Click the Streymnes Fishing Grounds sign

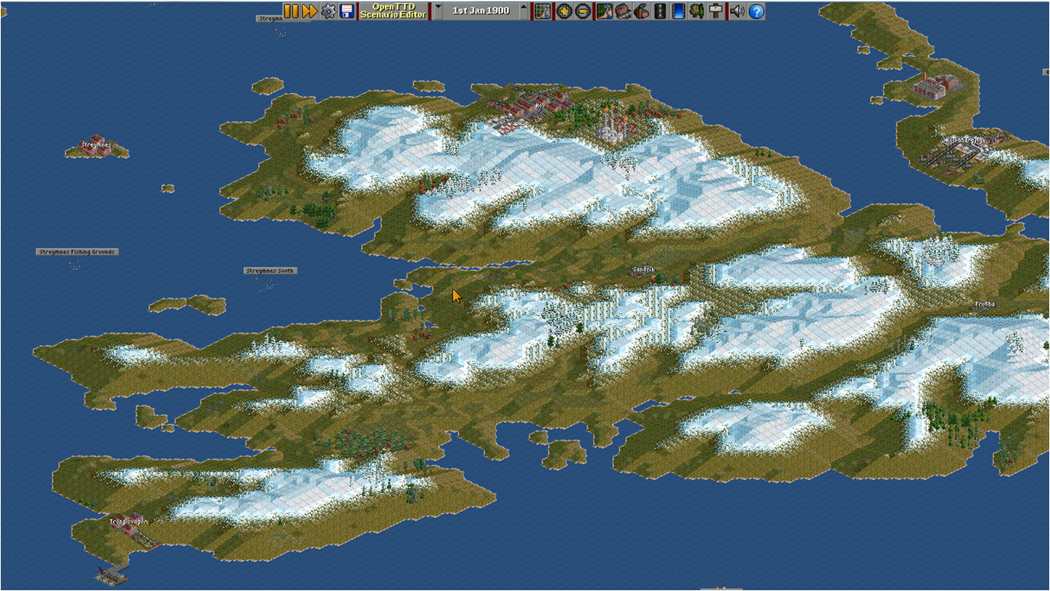coord(78,251)
